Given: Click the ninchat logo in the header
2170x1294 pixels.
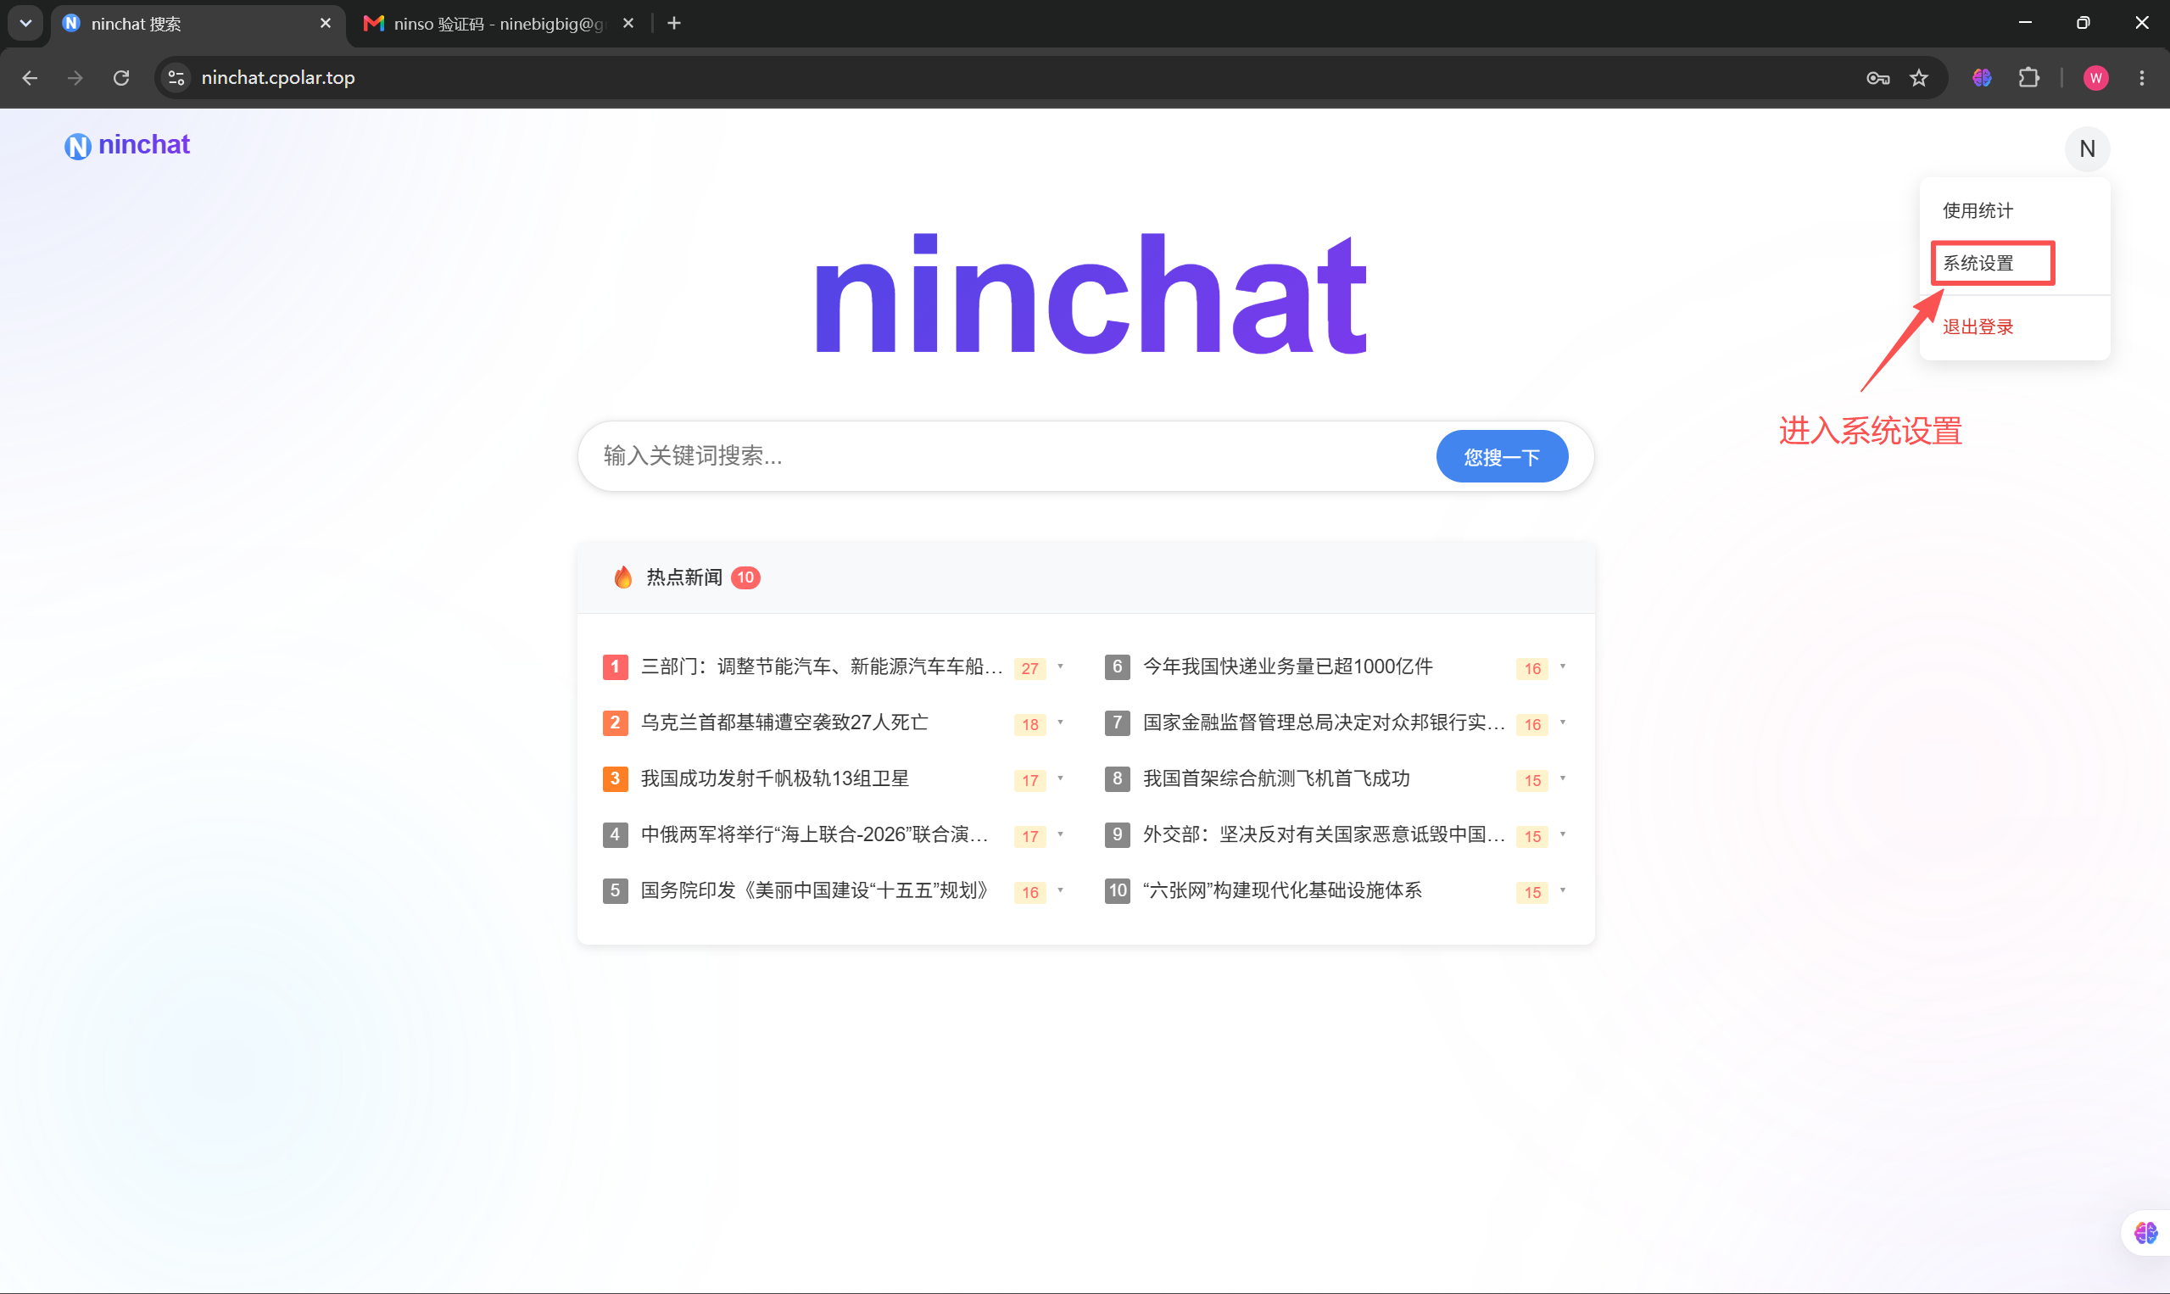Looking at the screenshot, I should point(126,145).
